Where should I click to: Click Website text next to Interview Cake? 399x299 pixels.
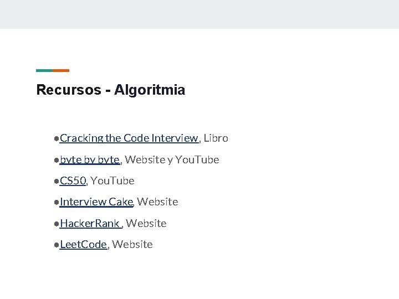coord(158,202)
